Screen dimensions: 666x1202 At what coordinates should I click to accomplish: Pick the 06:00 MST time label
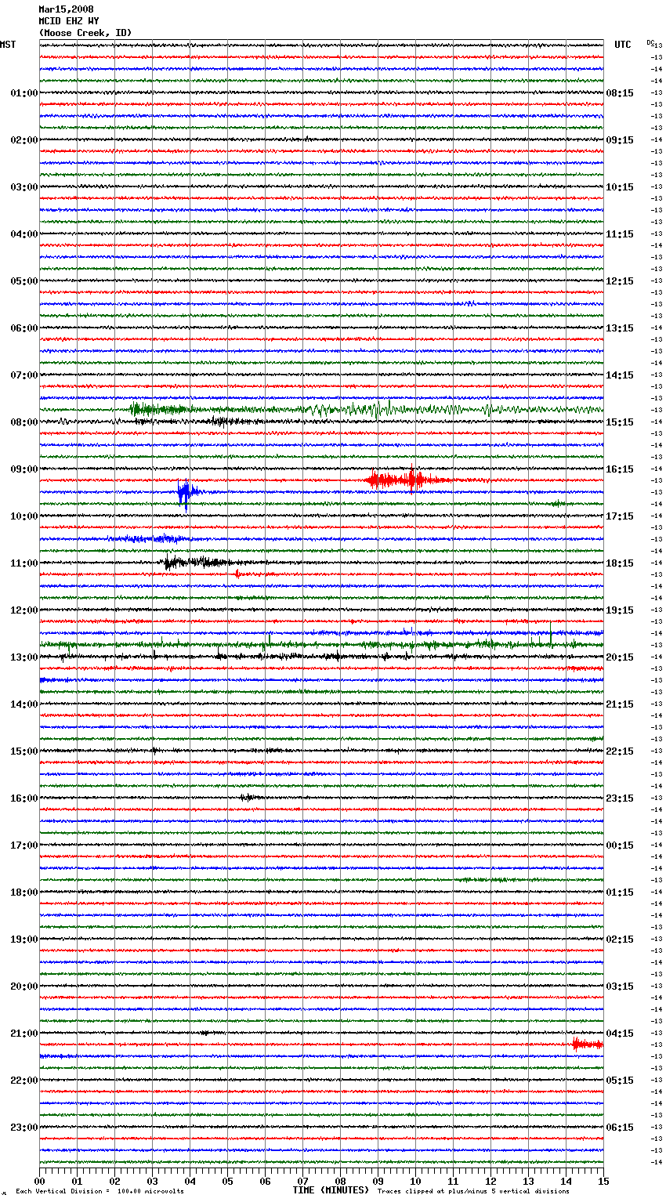[x=24, y=328]
